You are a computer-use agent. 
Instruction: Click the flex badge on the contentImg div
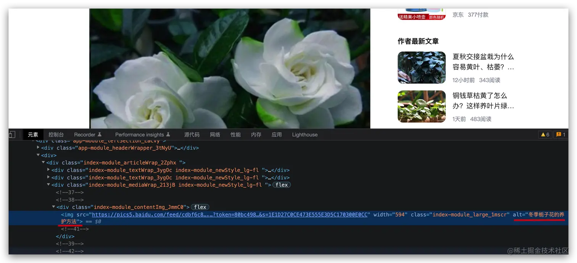tap(200, 207)
